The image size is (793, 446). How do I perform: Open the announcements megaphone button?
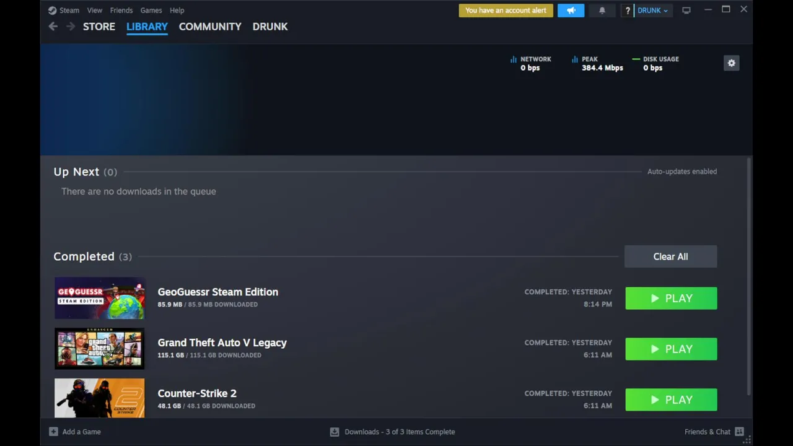point(571,11)
